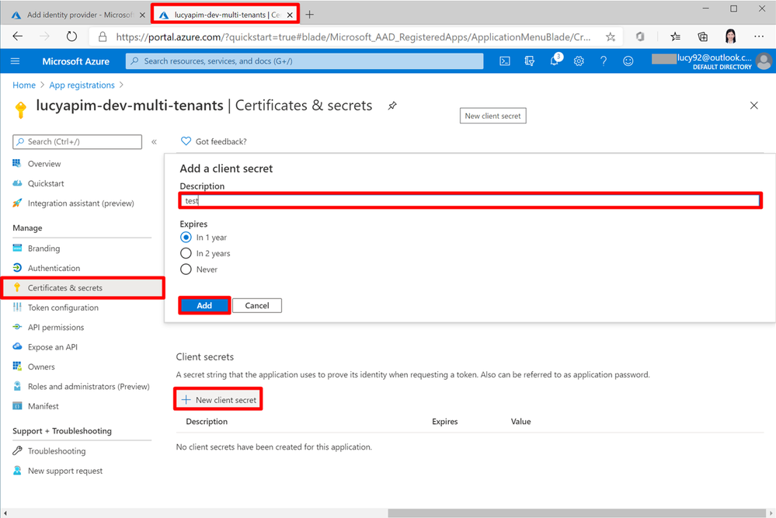This screenshot has height=518, width=776.
Task: Open Owners menu item
Action: (x=41, y=367)
